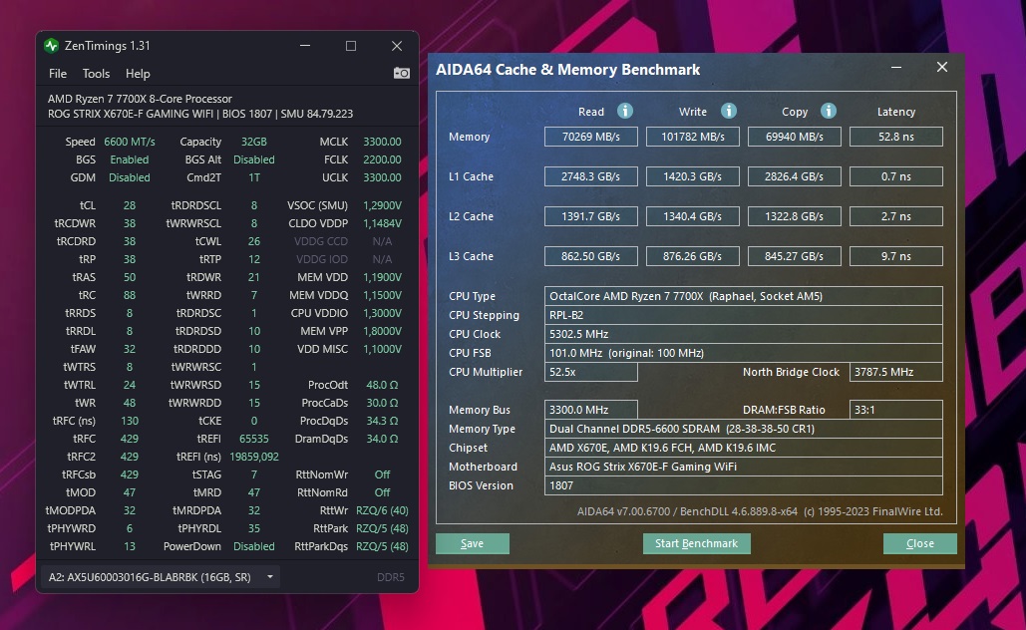Click the Motherboard Asus ROG Strix field
Viewport: 1026px width, 630px height.
[x=744, y=468]
